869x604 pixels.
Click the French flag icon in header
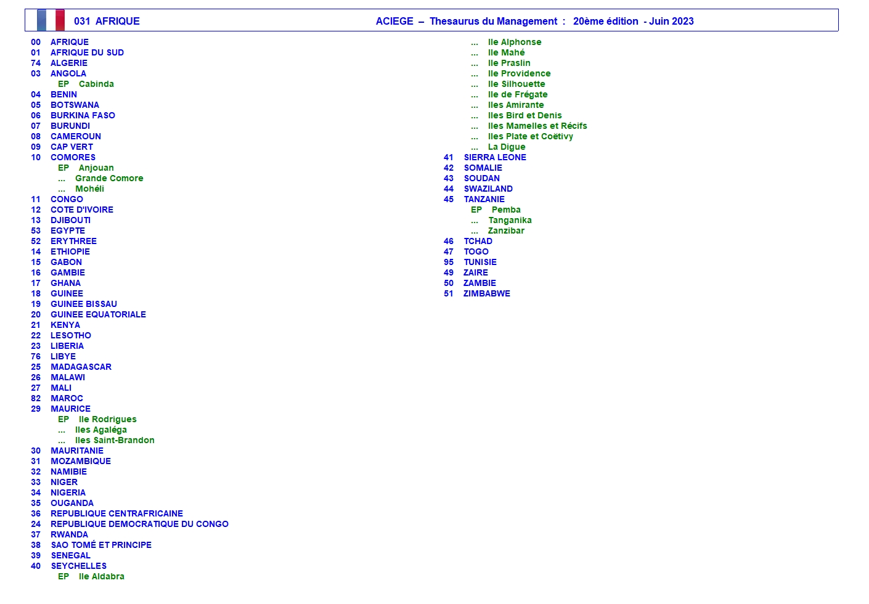click(51, 20)
